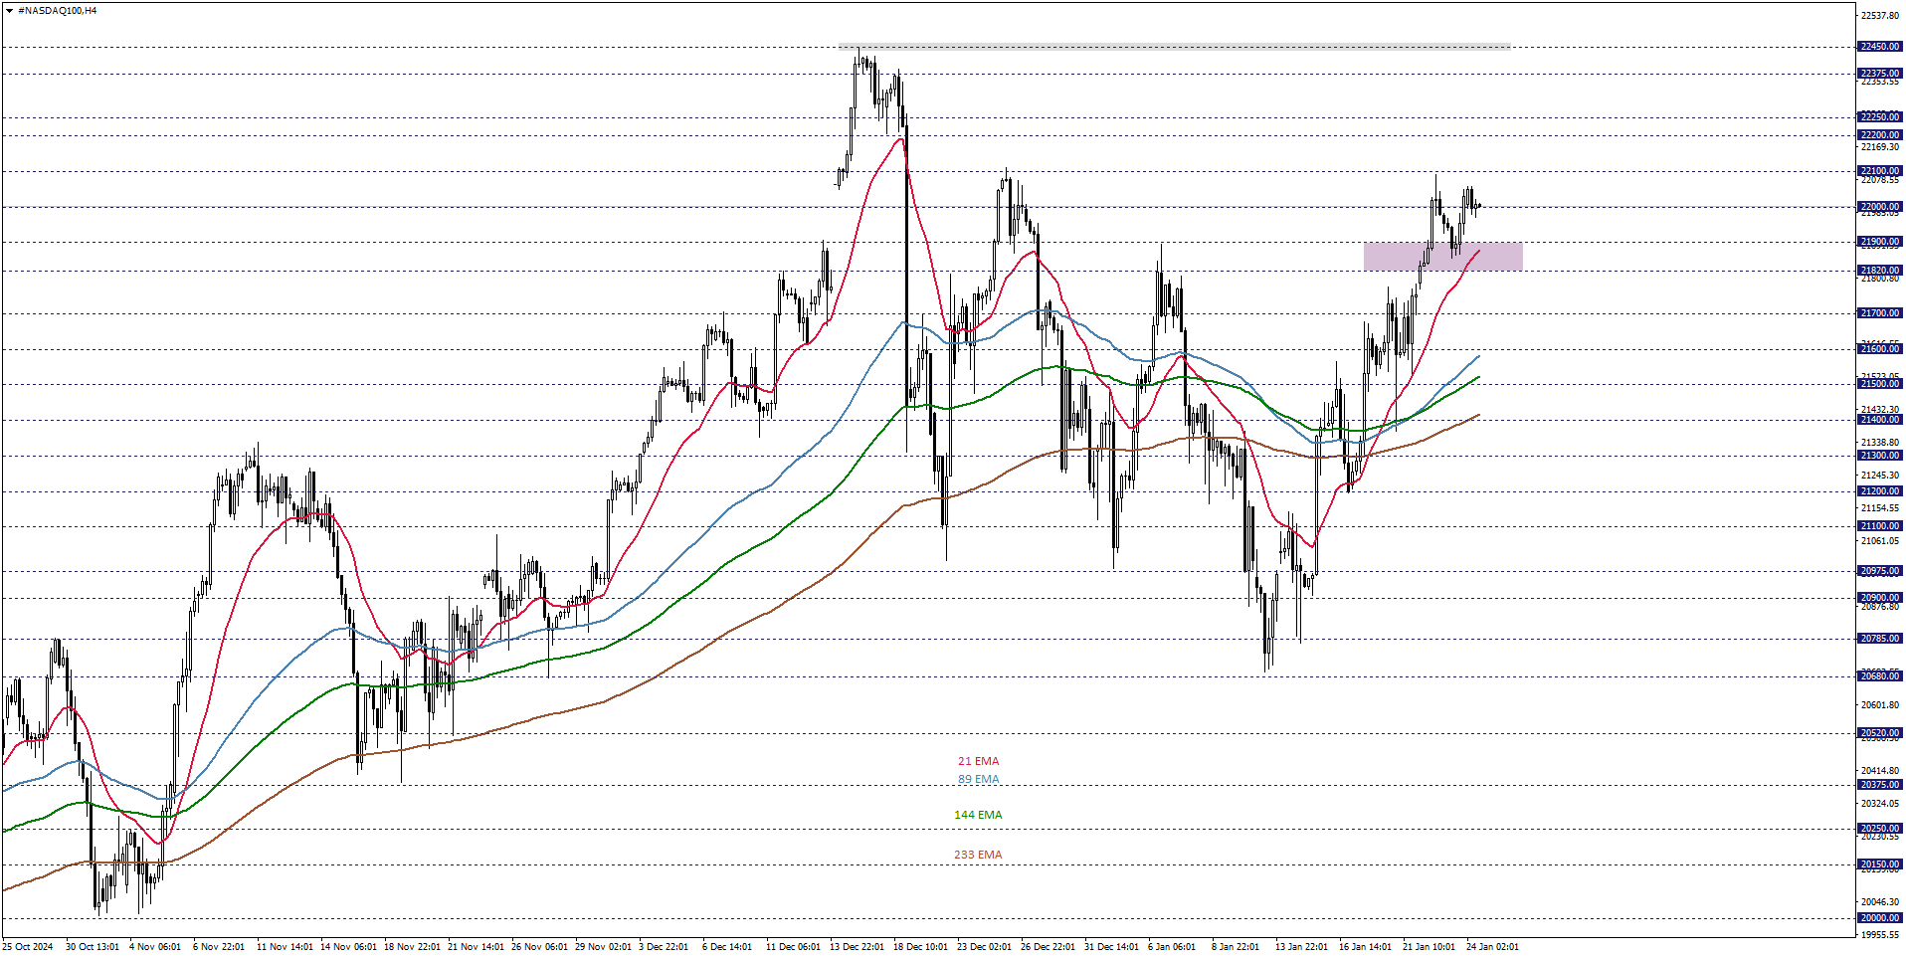Select the 21100.00 price level label
Screen dimensions: 1906x958
[x=1879, y=526]
